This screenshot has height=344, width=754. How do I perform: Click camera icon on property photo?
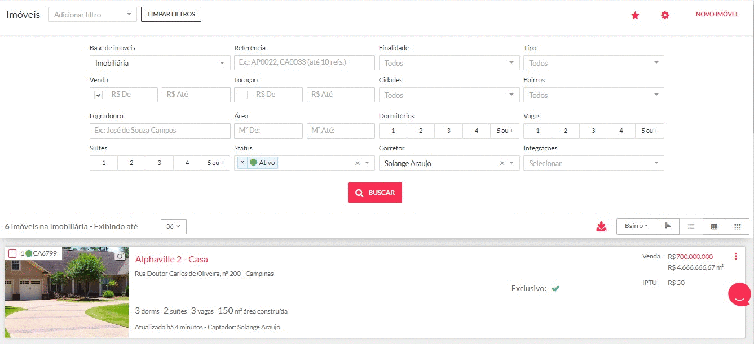tap(120, 256)
